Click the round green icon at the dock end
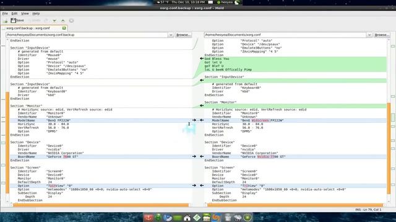 pos(247,217)
